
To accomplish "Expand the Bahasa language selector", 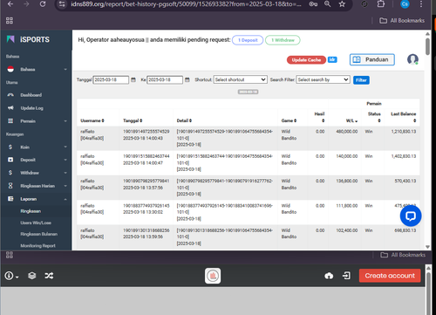I will click(37, 69).
